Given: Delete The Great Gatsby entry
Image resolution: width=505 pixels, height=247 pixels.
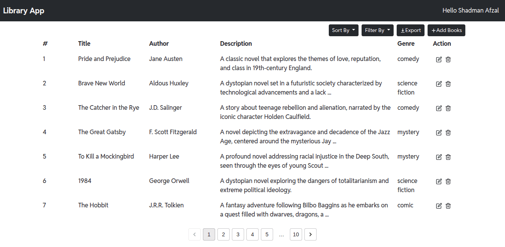Looking at the screenshot, I should pyautogui.click(x=448, y=133).
